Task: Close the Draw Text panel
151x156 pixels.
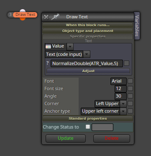Action: tap(46, 17)
